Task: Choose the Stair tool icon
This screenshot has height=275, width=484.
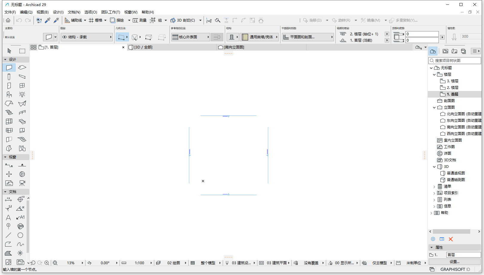Action: pyautogui.click(x=9, y=113)
